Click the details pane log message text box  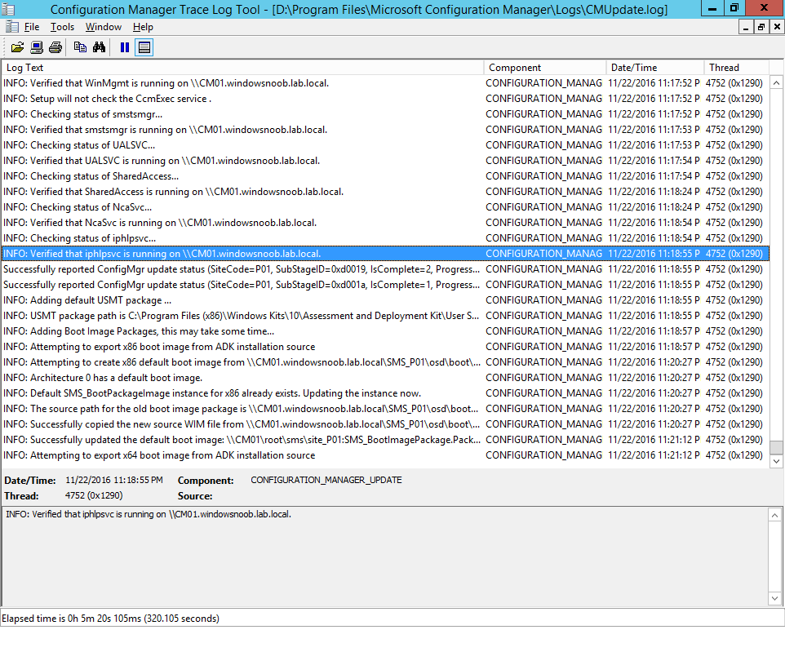385,557
